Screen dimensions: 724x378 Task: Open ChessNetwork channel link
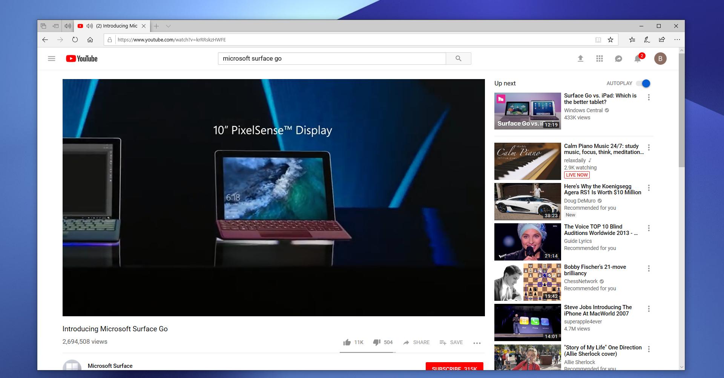[581, 281]
